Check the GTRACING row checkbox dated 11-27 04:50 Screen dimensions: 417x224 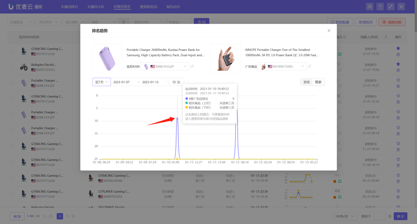coord(12,146)
